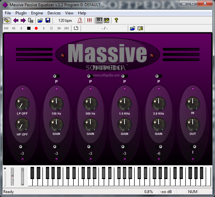Start recording with the red circle button
The image size is (215, 197).
point(36,28)
